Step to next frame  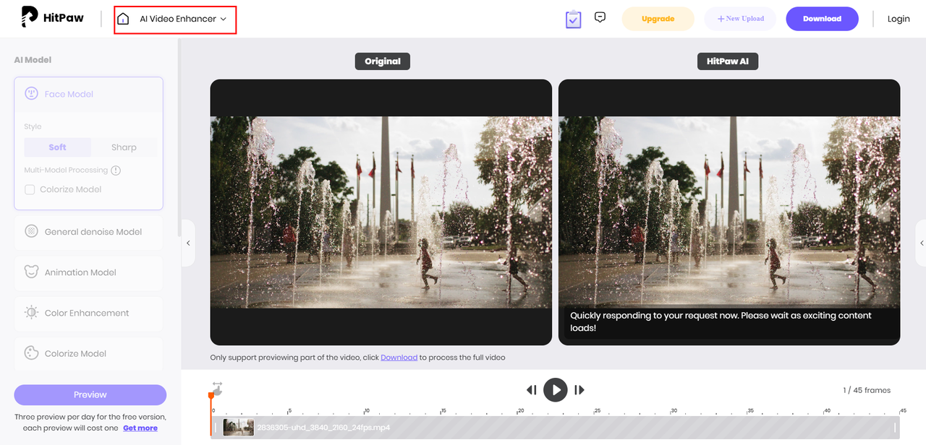pos(579,390)
